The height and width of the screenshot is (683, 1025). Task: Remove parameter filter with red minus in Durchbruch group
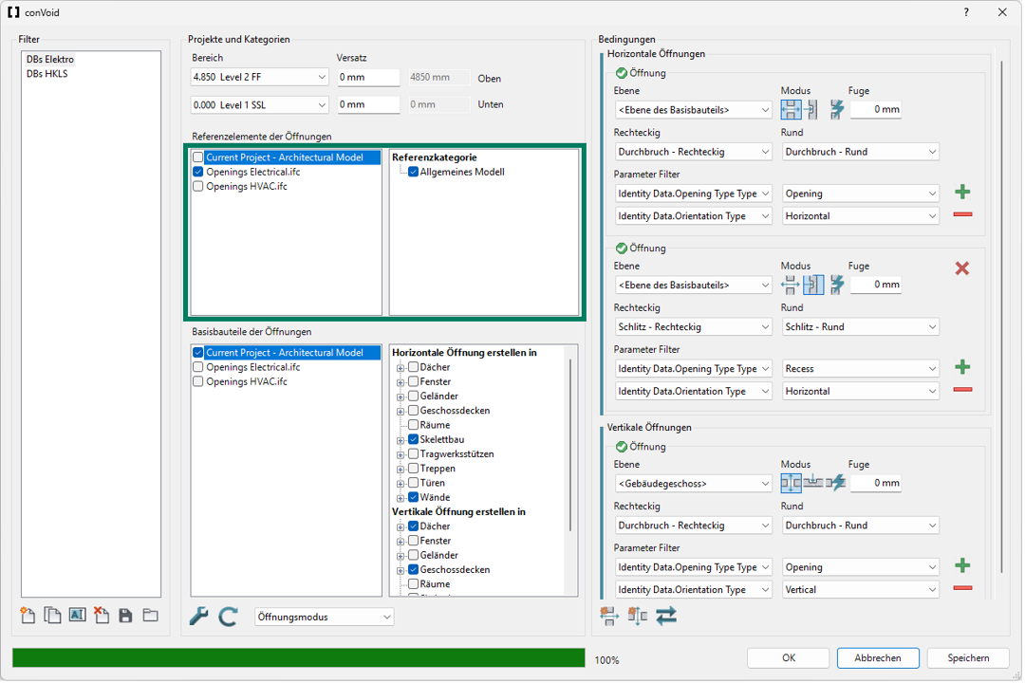coord(962,214)
